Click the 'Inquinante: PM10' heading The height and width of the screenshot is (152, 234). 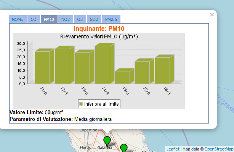click(99, 28)
